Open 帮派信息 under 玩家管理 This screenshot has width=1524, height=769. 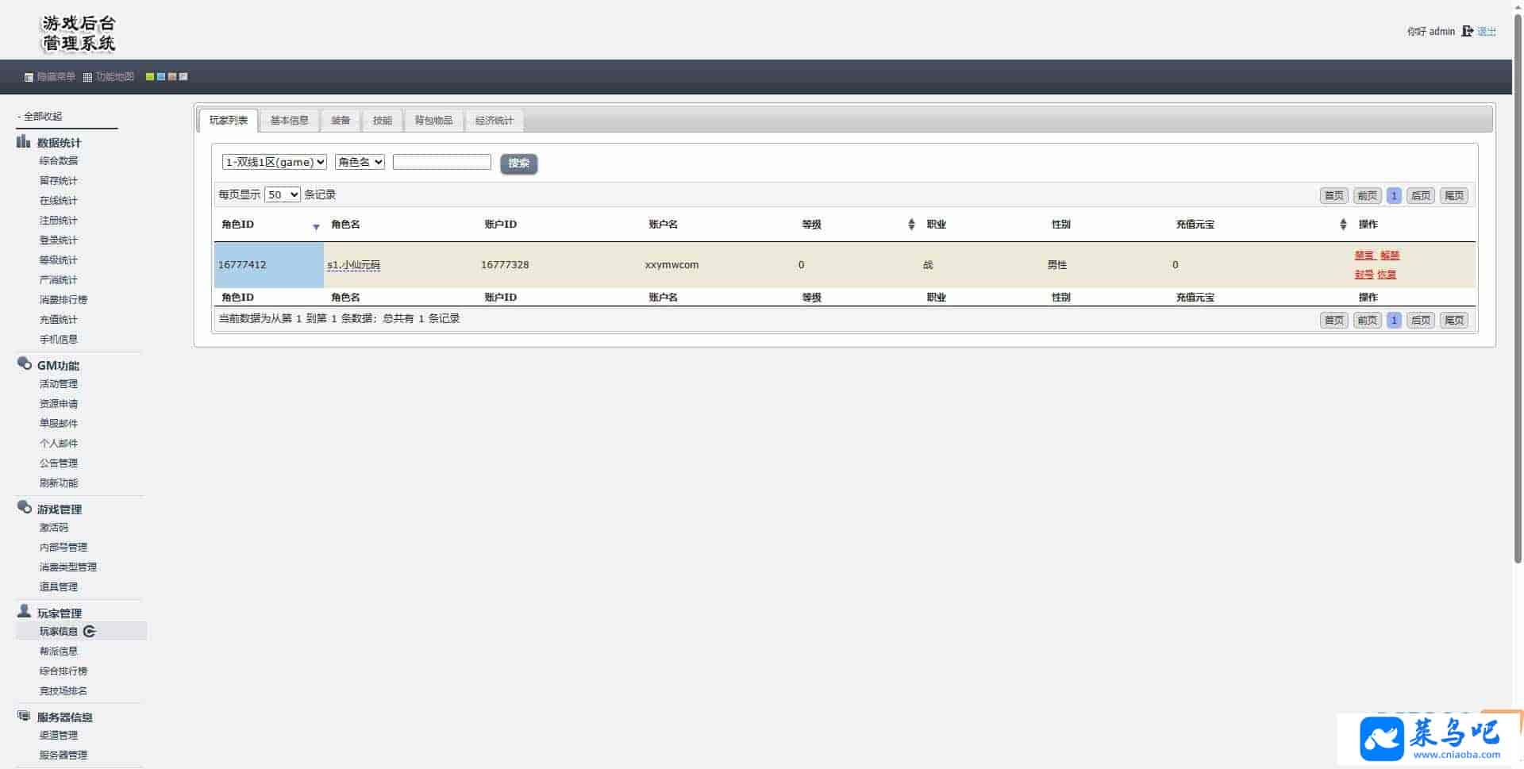[x=59, y=652]
